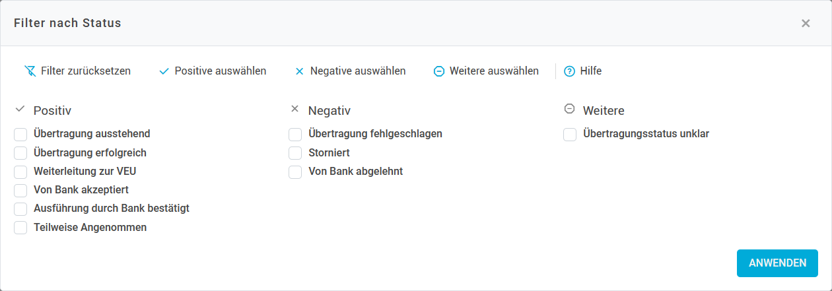Image resolution: width=832 pixels, height=291 pixels.
Task: Select the Von Bank abgelehnt checkbox
Action: coord(295,172)
